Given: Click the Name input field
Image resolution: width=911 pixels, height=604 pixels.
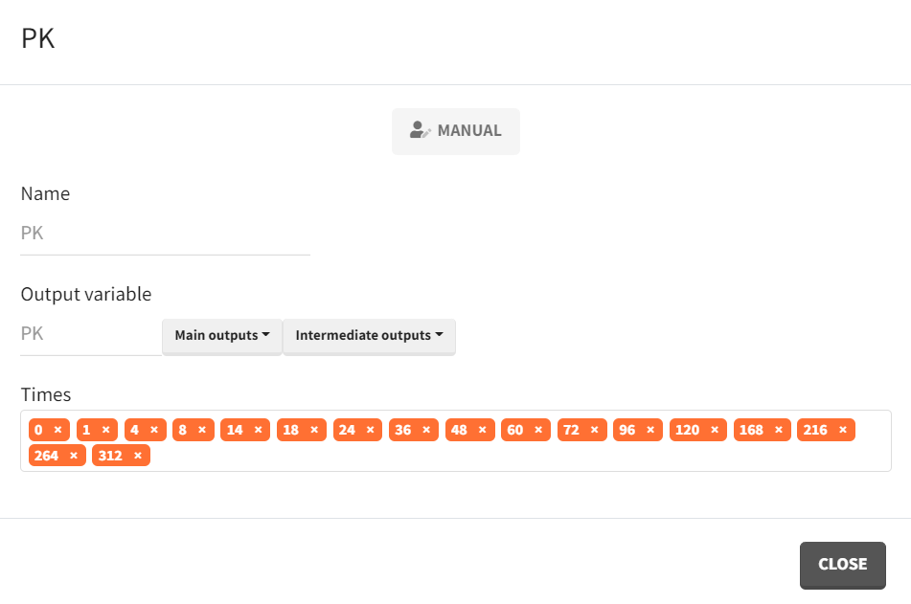Looking at the screenshot, I should [x=165, y=234].
